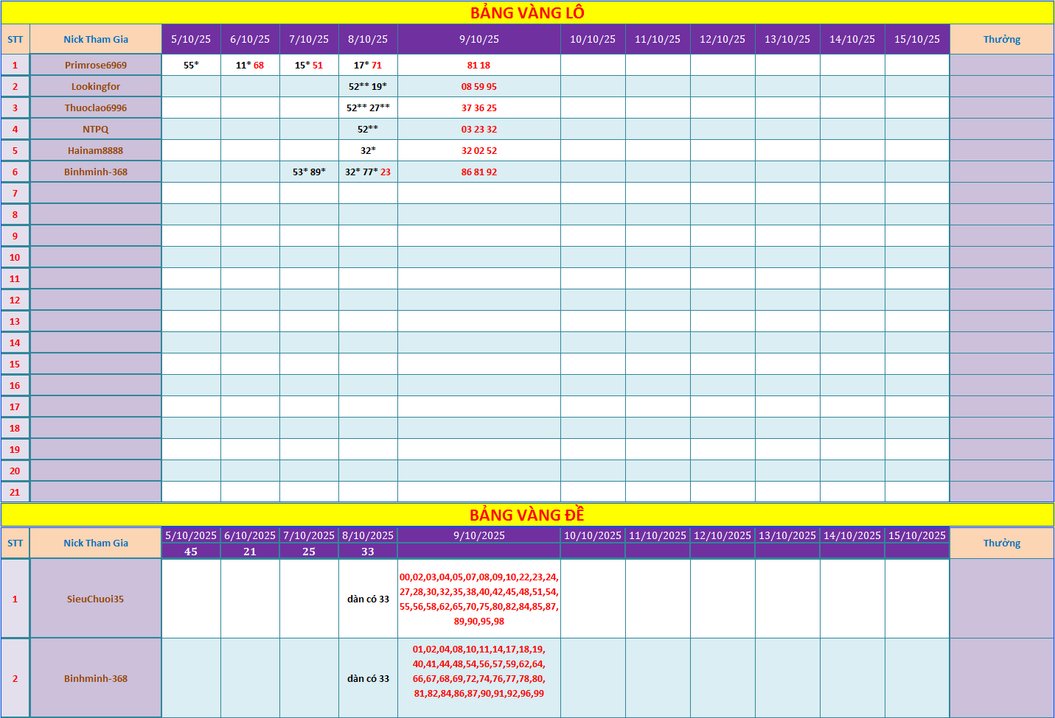Click the number list starting with 00,02,03
The width and height of the screenshot is (1055, 718).
479,599
